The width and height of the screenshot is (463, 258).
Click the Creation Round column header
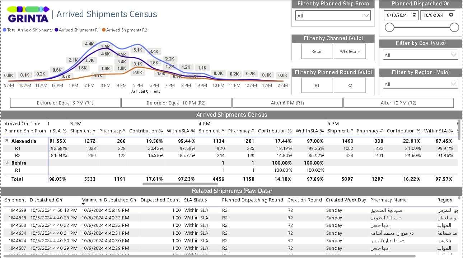pyautogui.click(x=304, y=200)
